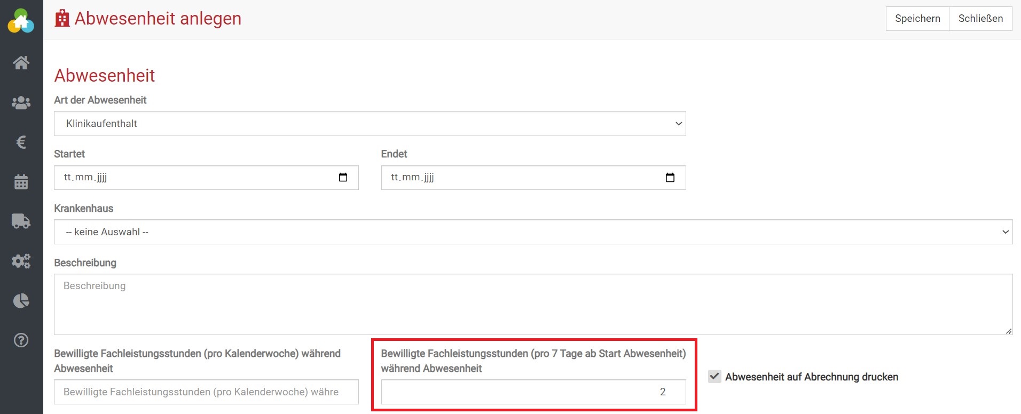Toggle Abwesenheit auf Abrechnung drucken checkbox

[714, 376]
